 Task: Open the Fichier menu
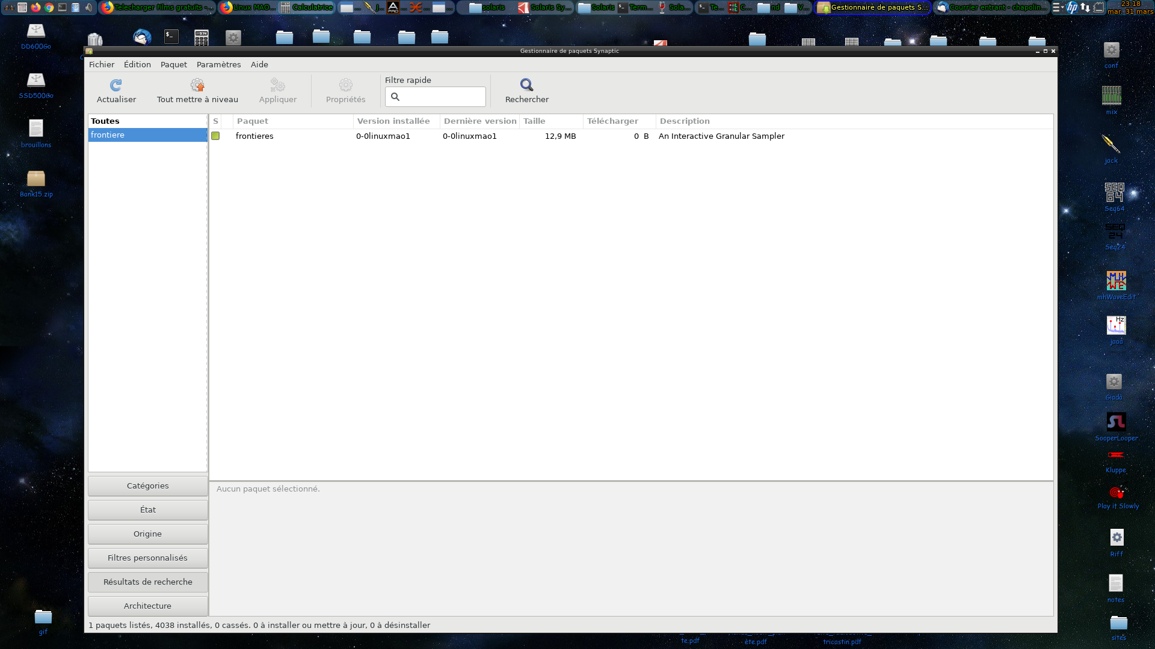[x=102, y=65]
